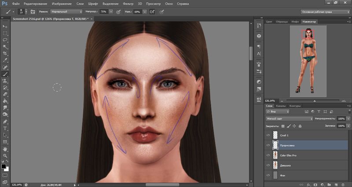
Task: Click the Navigator zoom-in mountains button
Action: click(x=344, y=101)
